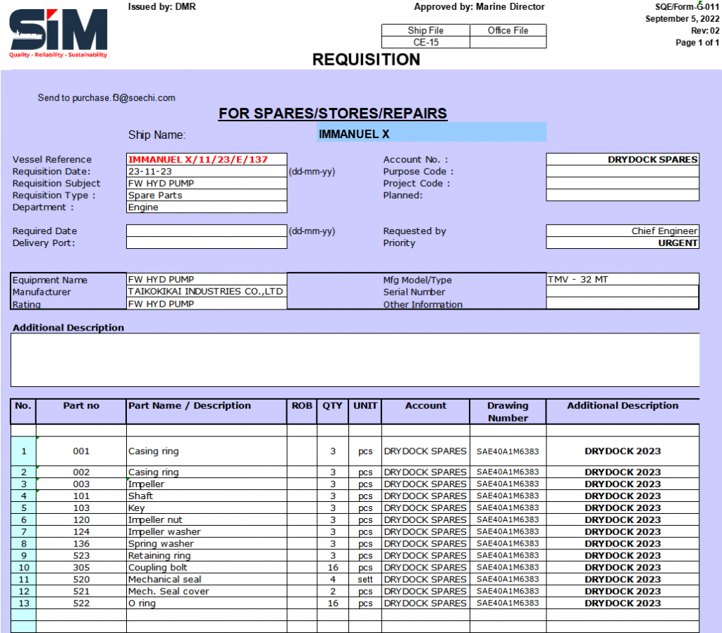Screen dimensions: 722x633
Task: Click the Manufacturer field TAIKOKIKAI INDUSTRIES
Action: click(x=206, y=292)
